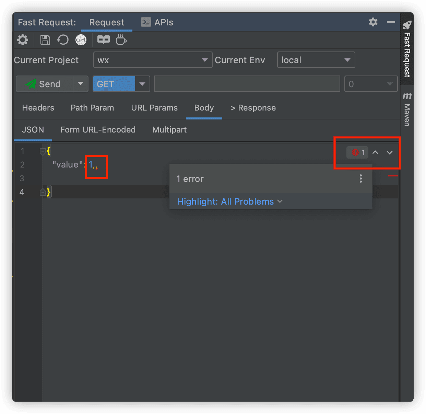The width and height of the screenshot is (426, 414).
Task: Click the red error indicator badge
Action: [357, 152]
